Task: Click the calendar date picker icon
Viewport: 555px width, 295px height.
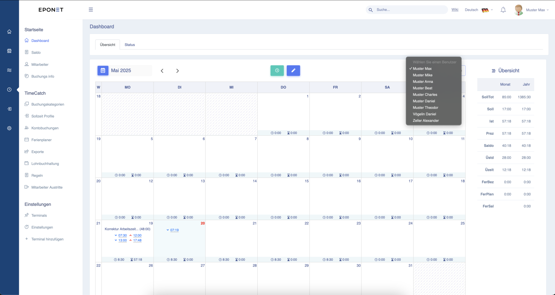Action: coord(103,70)
